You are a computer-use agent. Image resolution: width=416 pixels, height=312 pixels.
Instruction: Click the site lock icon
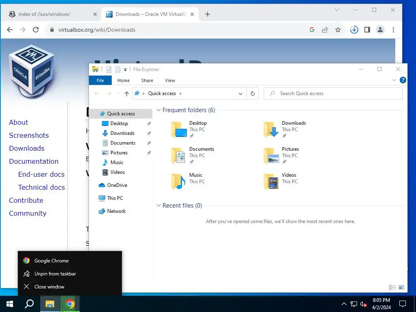[x=52, y=30]
